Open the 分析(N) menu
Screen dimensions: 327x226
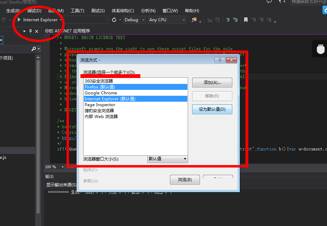(x=148, y=11)
